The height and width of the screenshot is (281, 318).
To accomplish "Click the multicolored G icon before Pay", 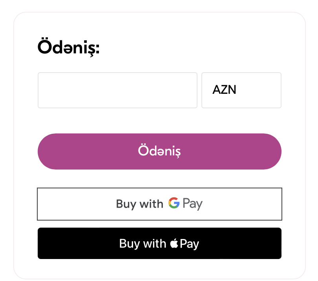I will (x=174, y=203).
